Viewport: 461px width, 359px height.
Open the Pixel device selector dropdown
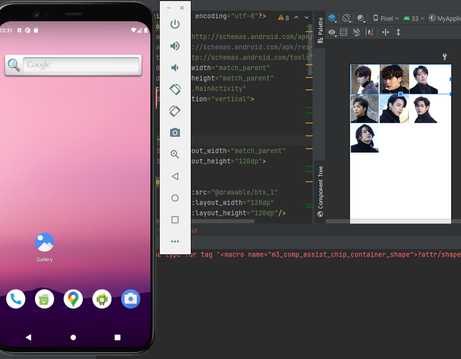click(386, 18)
